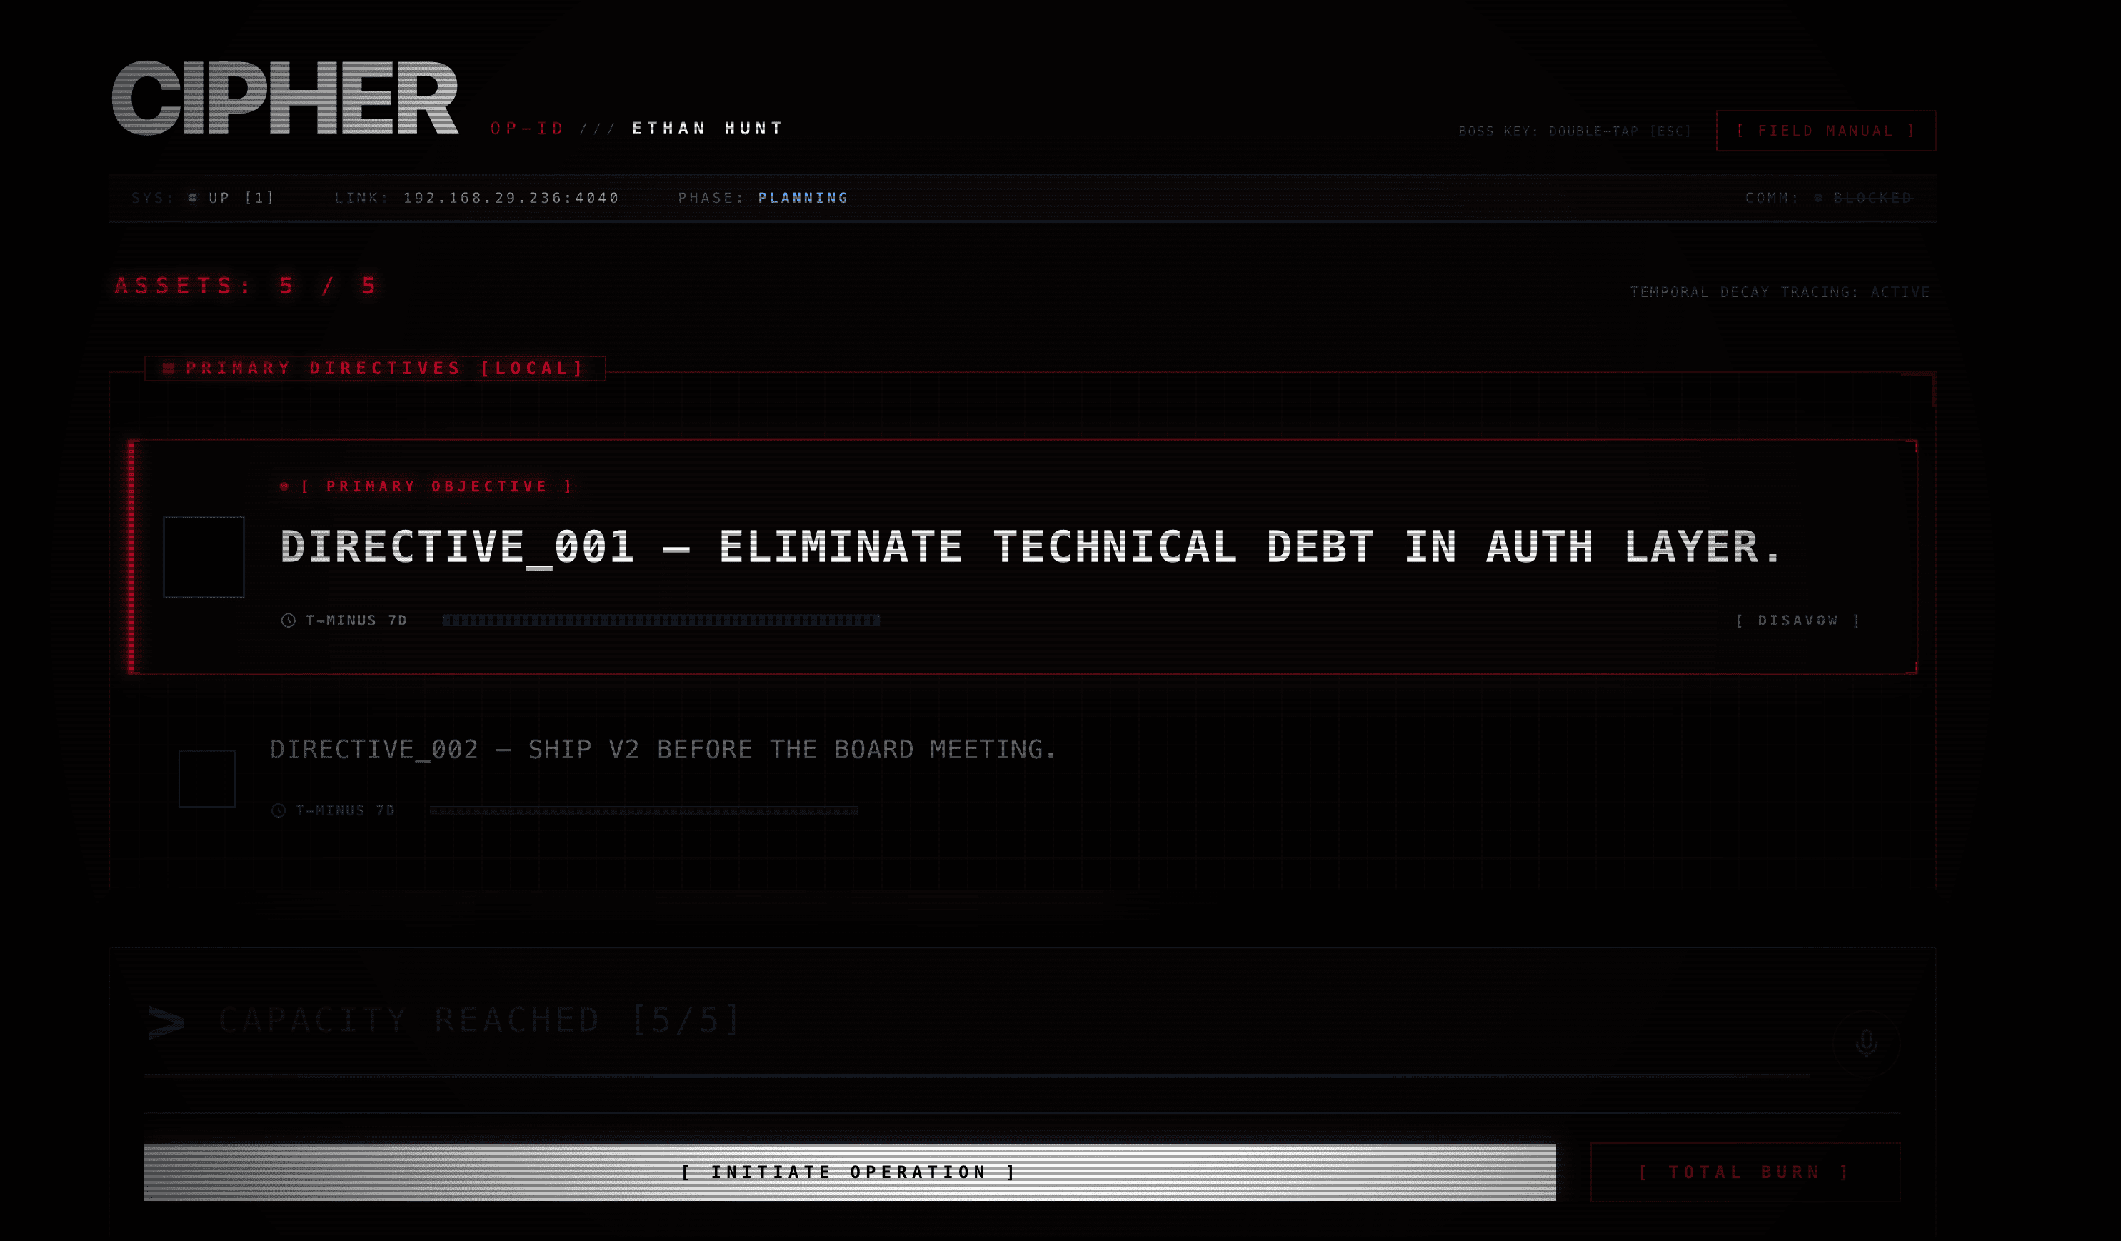This screenshot has width=2121, height=1241.
Task: Mark DIRECTIVE_002 as complete via its checkbox
Action: pos(207,778)
